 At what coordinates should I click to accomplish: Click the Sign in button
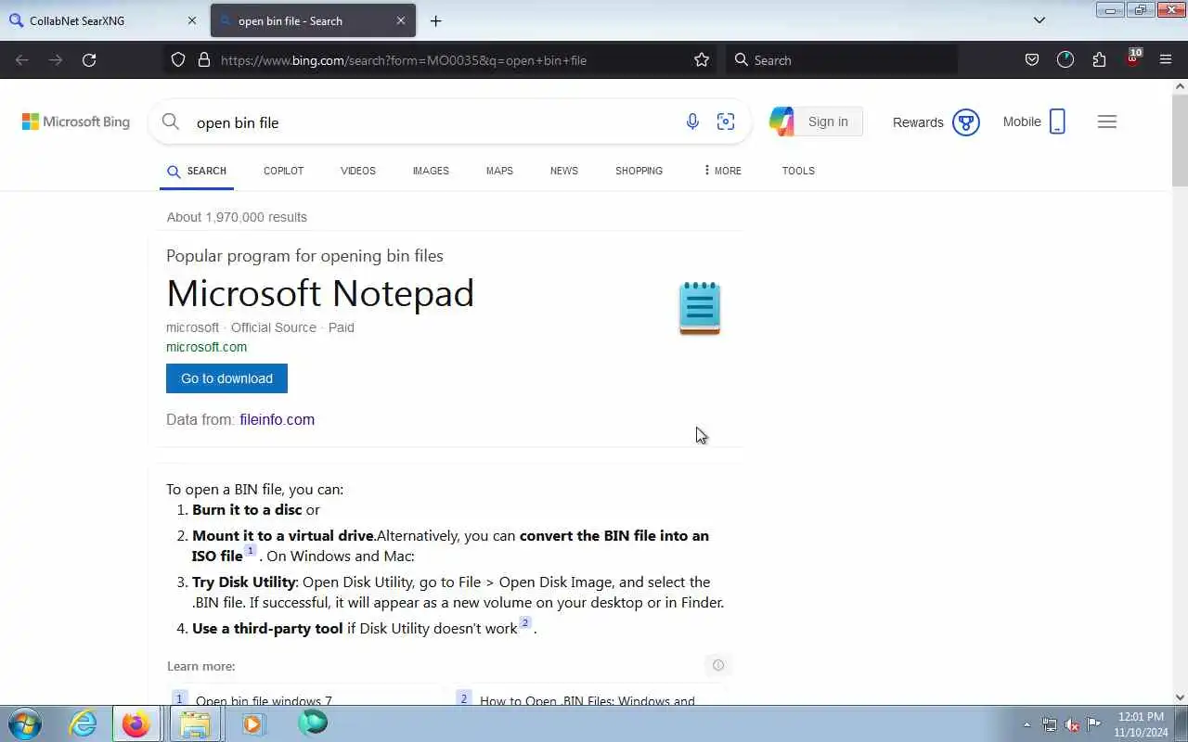coord(827,122)
